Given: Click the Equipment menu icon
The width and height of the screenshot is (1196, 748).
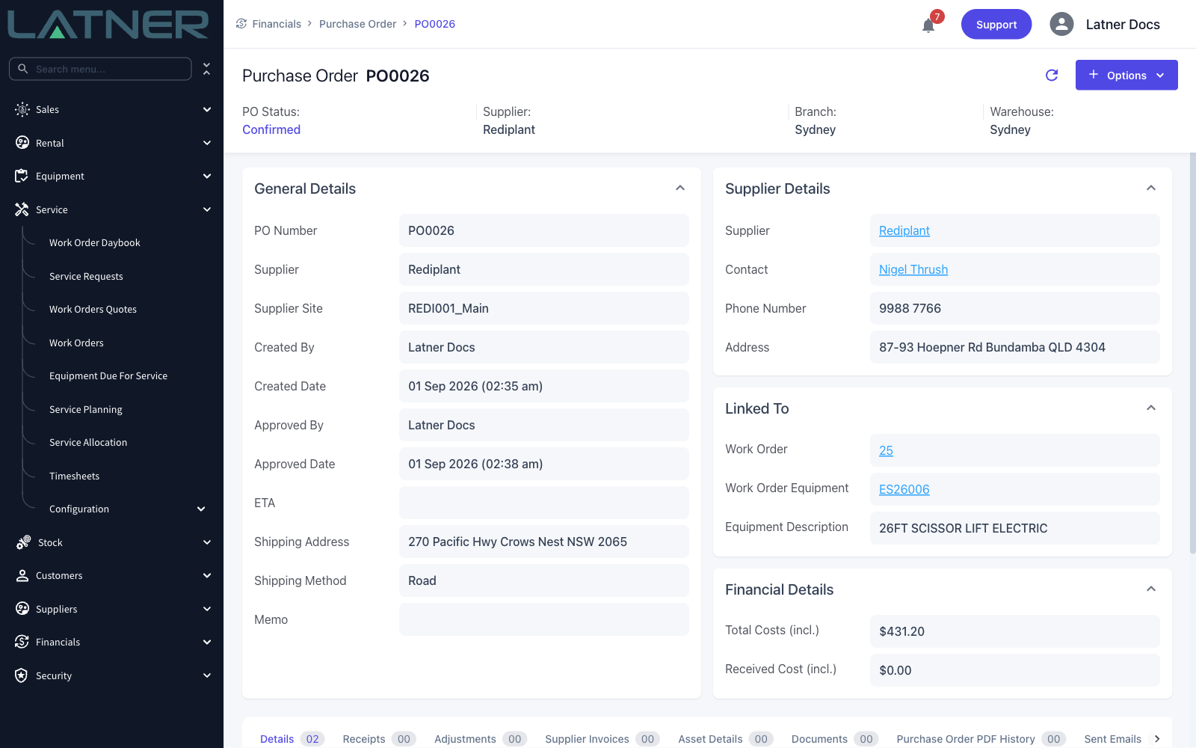Looking at the screenshot, I should click(x=22, y=176).
